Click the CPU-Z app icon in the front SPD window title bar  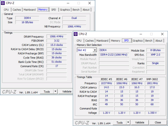[75, 34]
